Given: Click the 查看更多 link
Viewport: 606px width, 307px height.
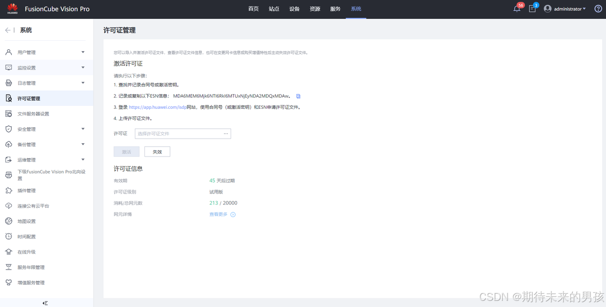Looking at the screenshot, I should 218,214.
